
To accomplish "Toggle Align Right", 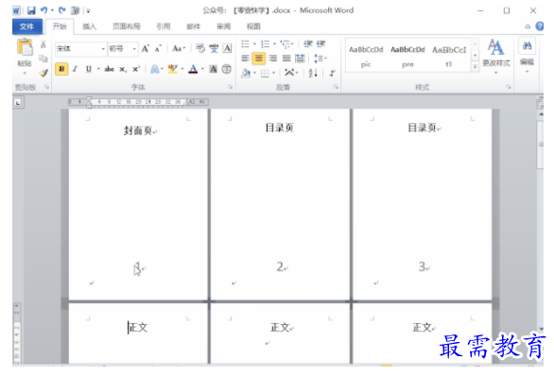I will pos(273,58).
